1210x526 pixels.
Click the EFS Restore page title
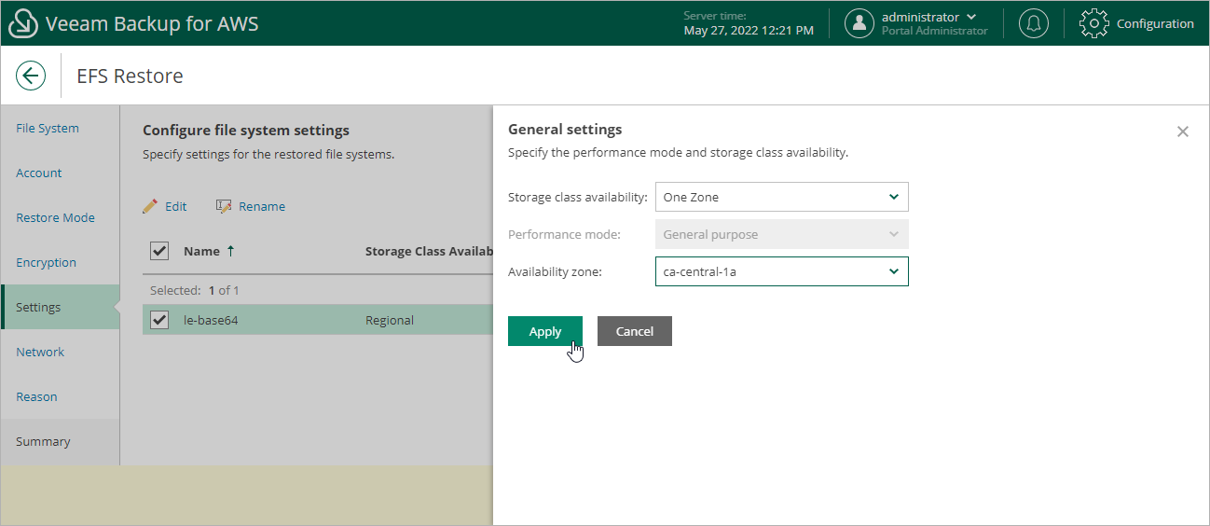[130, 76]
